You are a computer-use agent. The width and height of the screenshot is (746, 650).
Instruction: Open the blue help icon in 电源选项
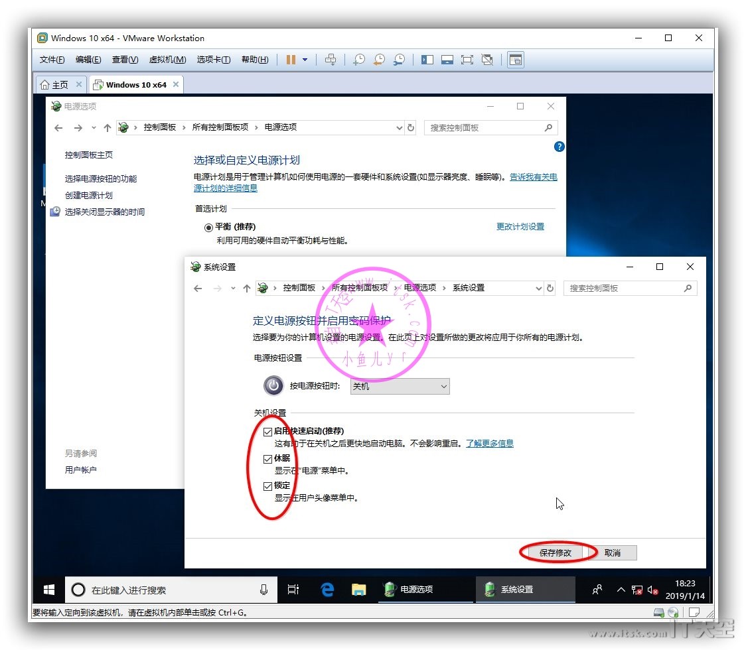pos(559,147)
